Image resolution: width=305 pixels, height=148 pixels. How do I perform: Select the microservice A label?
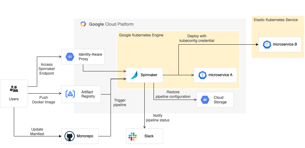point(221,75)
